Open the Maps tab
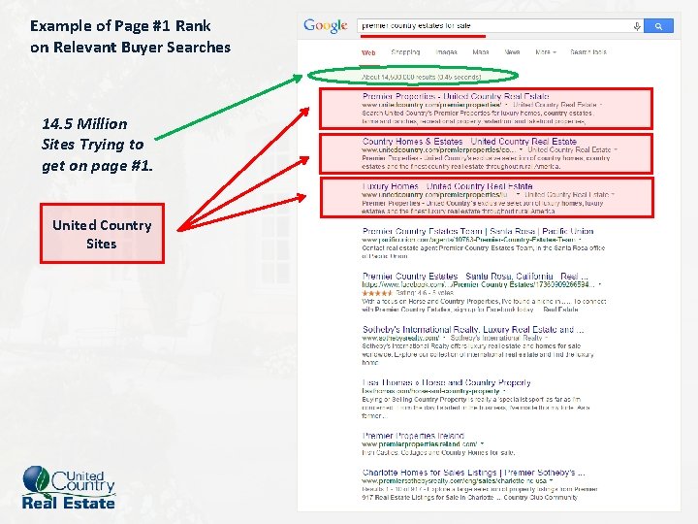The image size is (698, 524). pos(480,52)
